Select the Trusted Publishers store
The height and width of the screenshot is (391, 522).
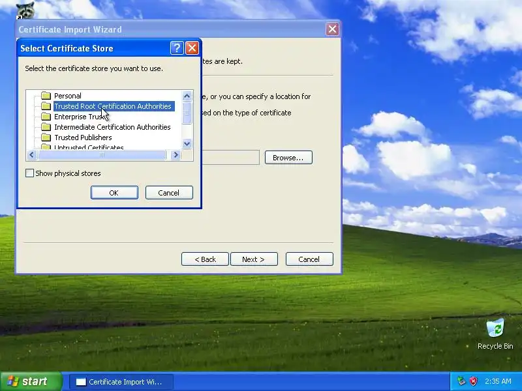(83, 138)
